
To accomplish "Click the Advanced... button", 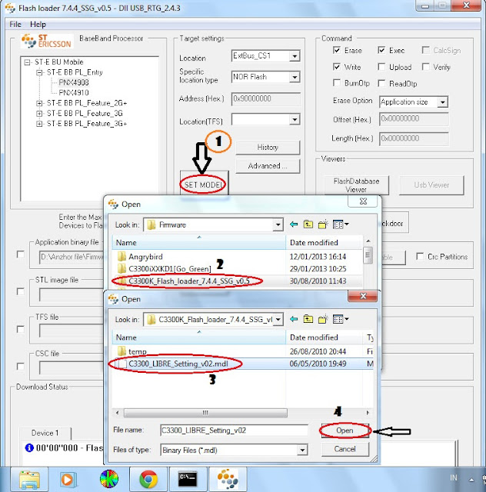I will (x=268, y=166).
